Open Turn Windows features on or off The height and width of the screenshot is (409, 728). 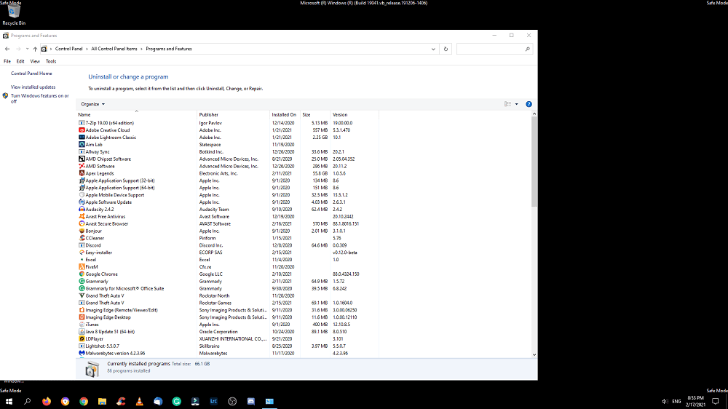pos(40,98)
